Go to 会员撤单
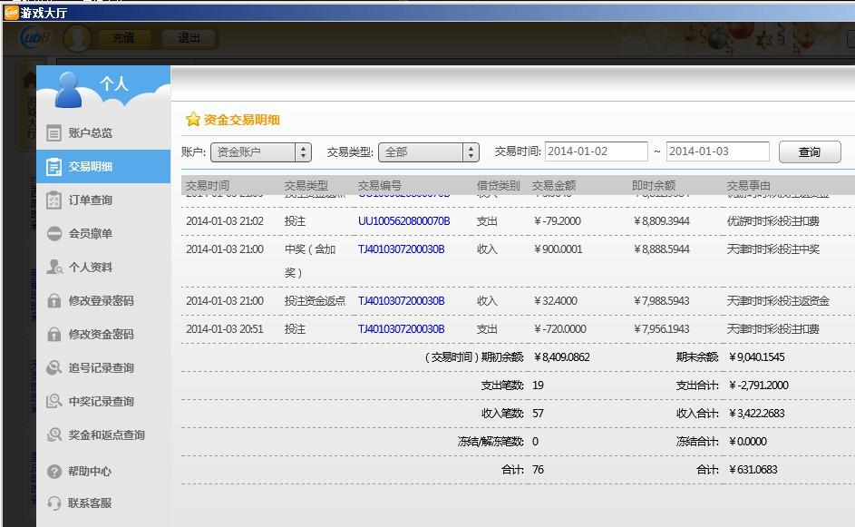This screenshot has height=527, width=855. tap(90, 233)
